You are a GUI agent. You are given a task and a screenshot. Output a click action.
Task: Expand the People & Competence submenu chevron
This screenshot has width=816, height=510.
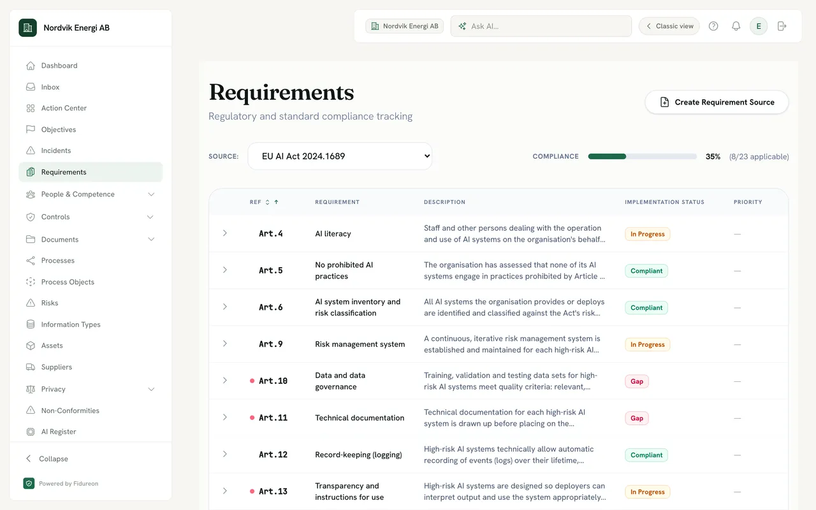click(x=151, y=194)
